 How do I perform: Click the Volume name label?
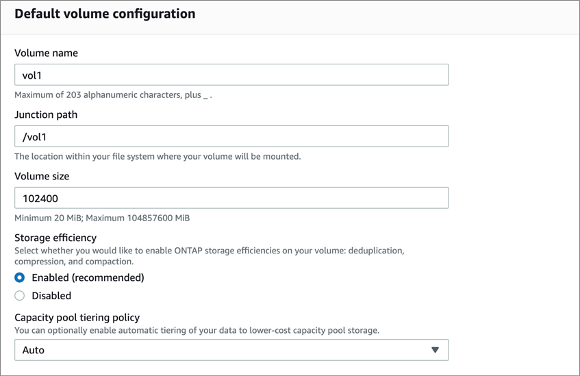[x=46, y=53]
